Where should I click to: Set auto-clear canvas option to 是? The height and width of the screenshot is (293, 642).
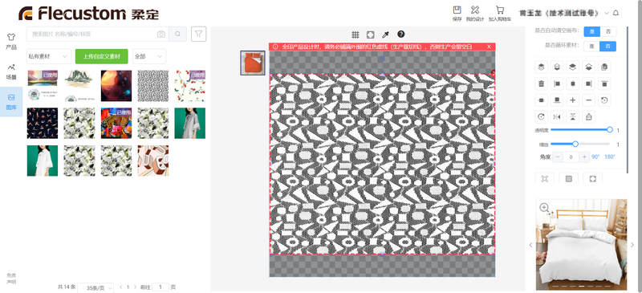[x=592, y=31]
